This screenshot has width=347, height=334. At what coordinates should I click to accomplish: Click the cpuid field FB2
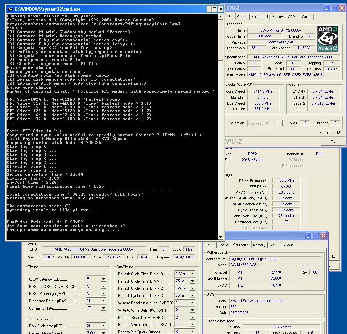pos(189,249)
